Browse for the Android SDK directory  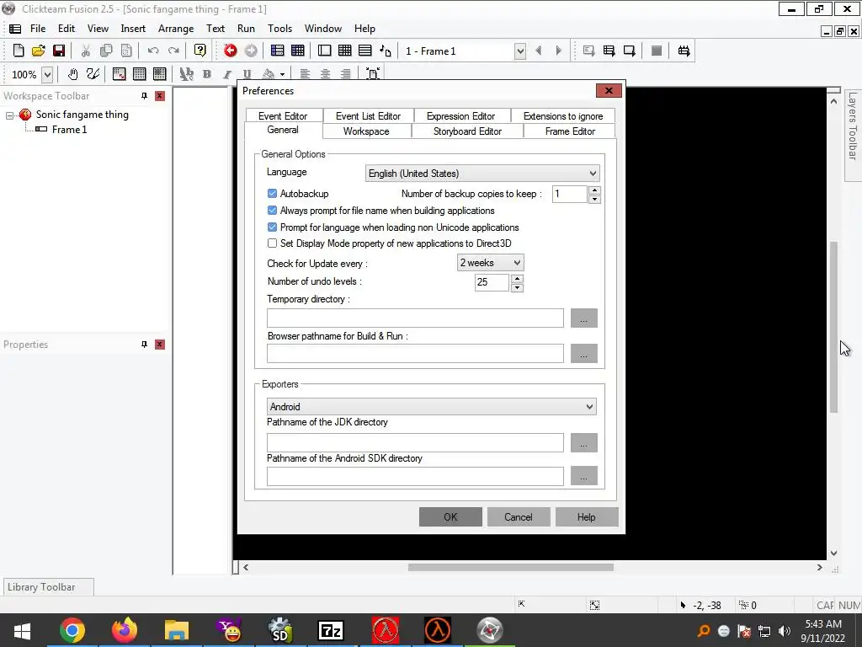click(x=584, y=476)
